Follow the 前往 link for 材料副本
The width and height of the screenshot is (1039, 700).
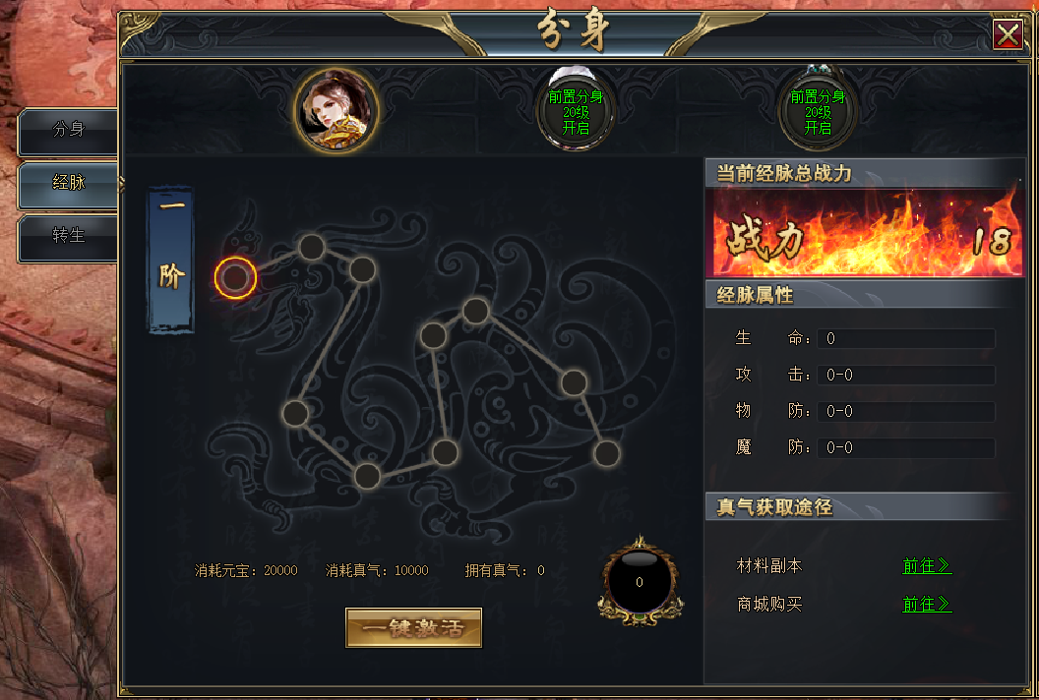click(x=927, y=565)
